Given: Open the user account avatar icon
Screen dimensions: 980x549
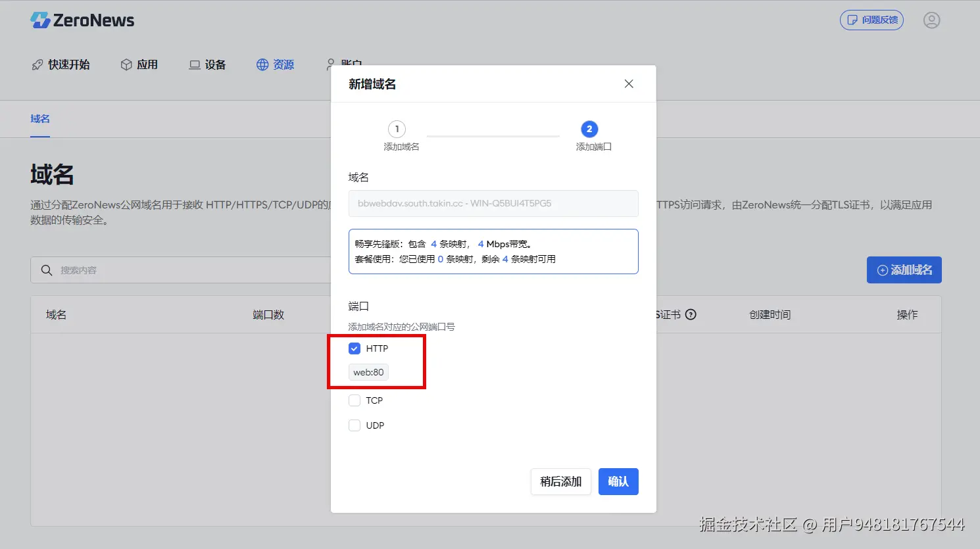Looking at the screenshot, I should pos(931,20).
